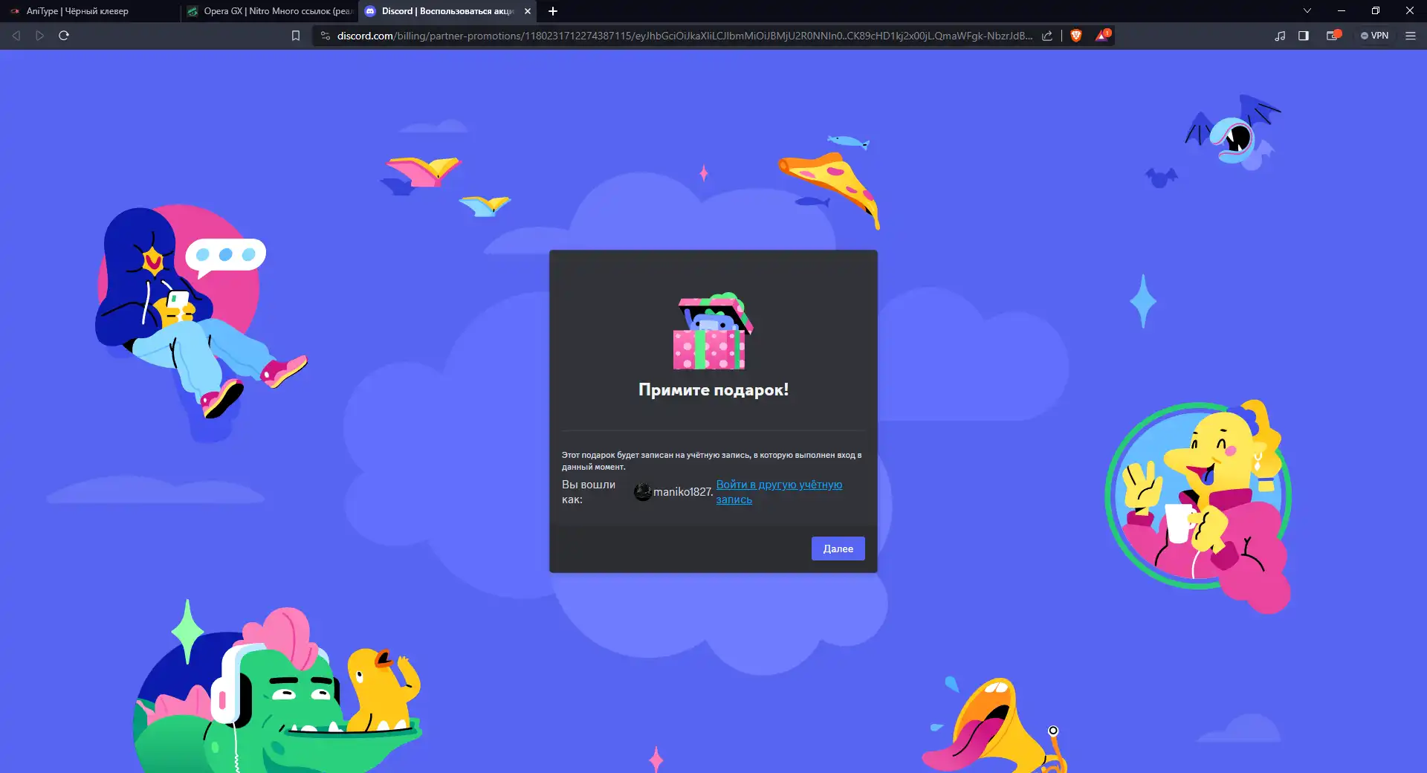Open Brave Shields lion icon
The height and width of the screenshot is (773, 1427).
pos(1075,36)
